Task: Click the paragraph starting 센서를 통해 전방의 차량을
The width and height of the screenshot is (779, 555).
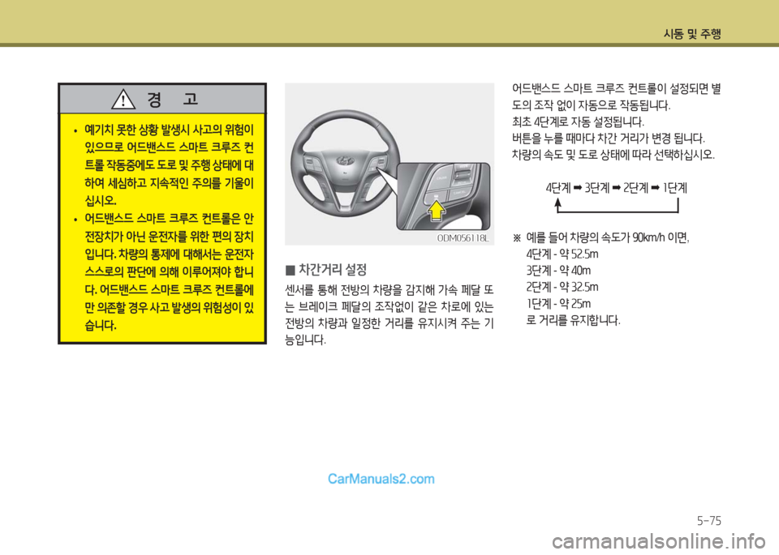Action: (x=389, y=315)
